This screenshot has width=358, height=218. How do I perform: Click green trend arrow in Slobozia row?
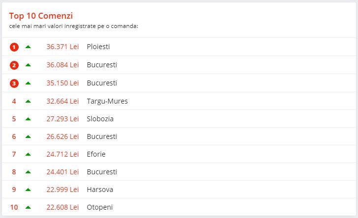pyautogui.click(x=28, y=119)
